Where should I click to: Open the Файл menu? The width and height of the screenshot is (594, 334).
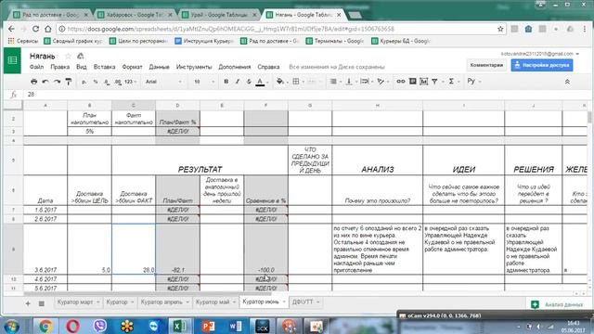tap(36, 67)
